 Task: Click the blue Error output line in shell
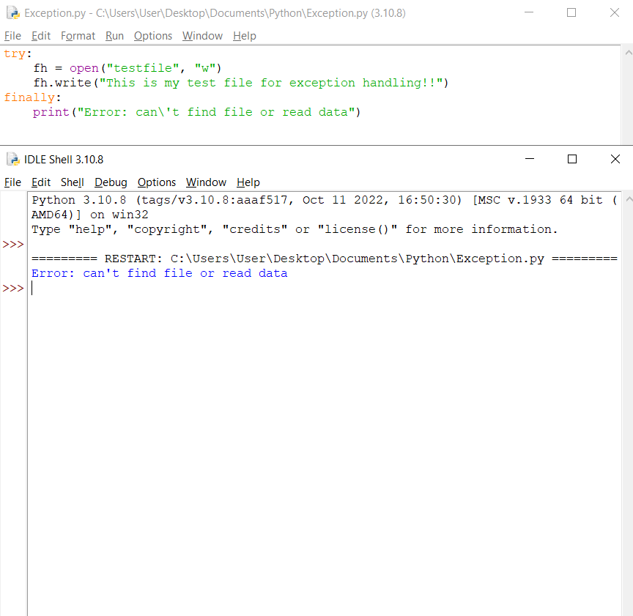[159, 272]
